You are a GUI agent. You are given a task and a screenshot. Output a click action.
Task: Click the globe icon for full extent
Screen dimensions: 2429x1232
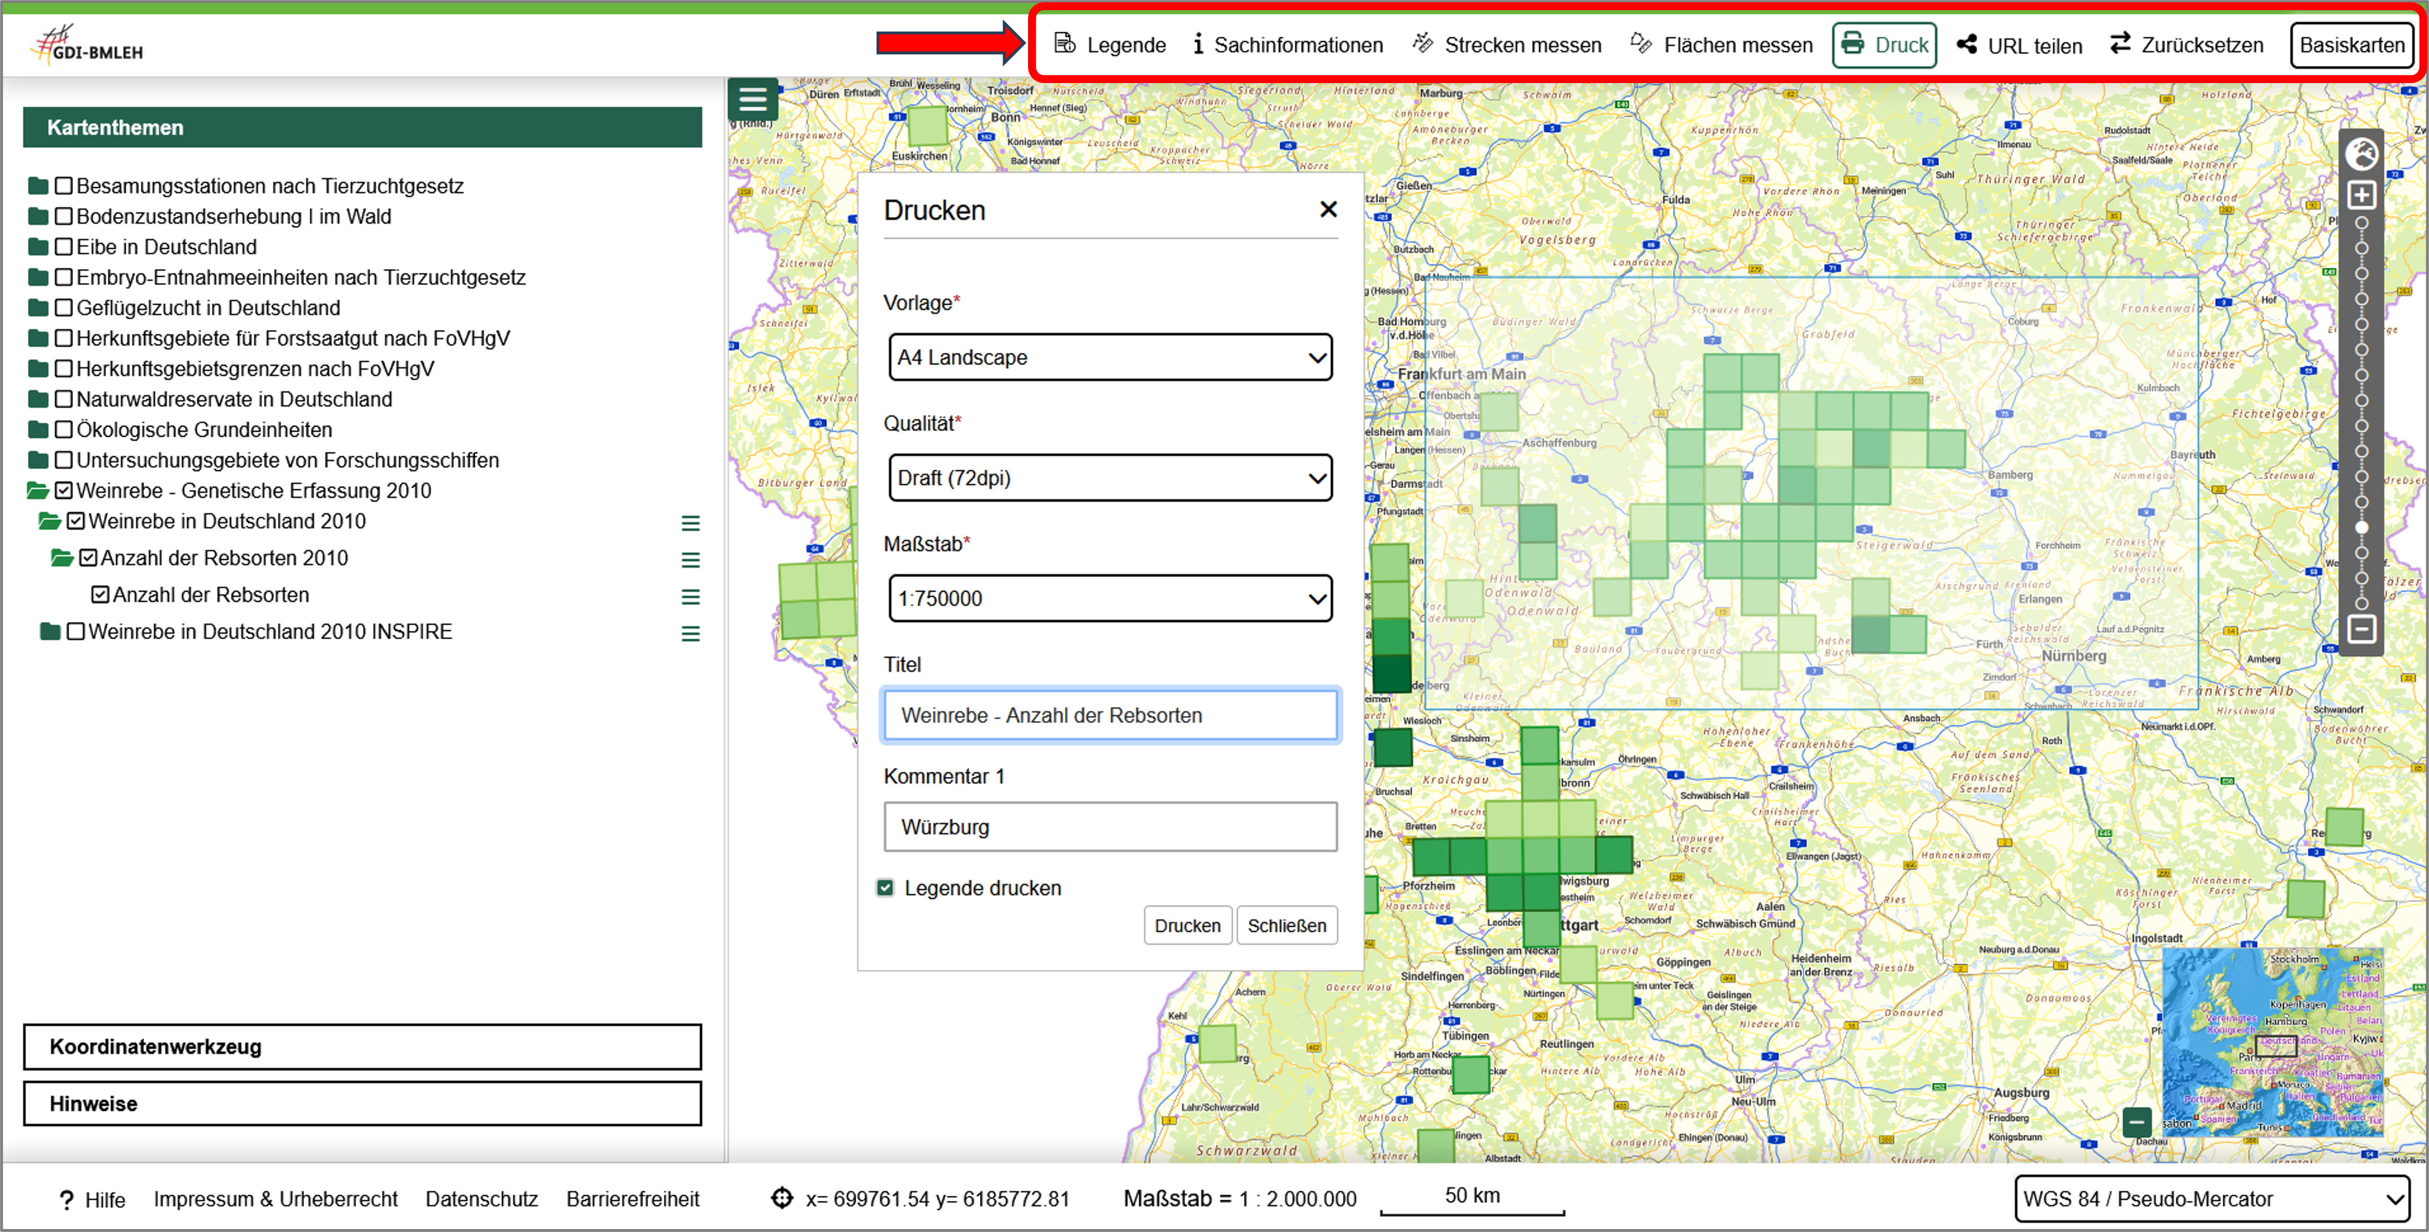click(2361, 153)
